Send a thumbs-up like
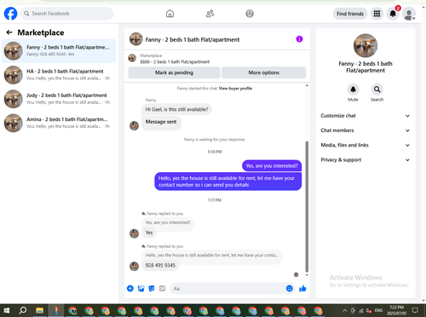The image size is (426, 317). tap(302, 289)
